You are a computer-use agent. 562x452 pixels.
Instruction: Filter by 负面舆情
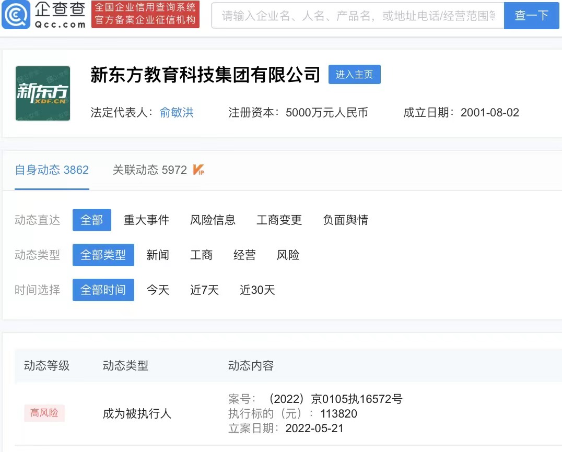coord(346,220)
